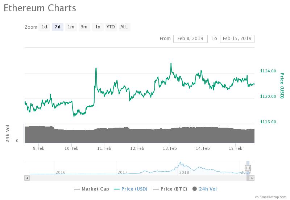Click the navigator left scroll arrow
Viewport: 290px width, 200px height.
pos(27,178)
